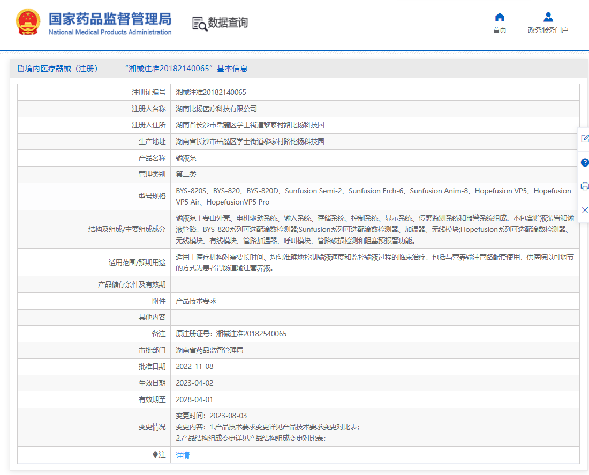The image size is (589, 475).
Task: Click National Medical Products Administration subtitle
Action: point(110,32)
